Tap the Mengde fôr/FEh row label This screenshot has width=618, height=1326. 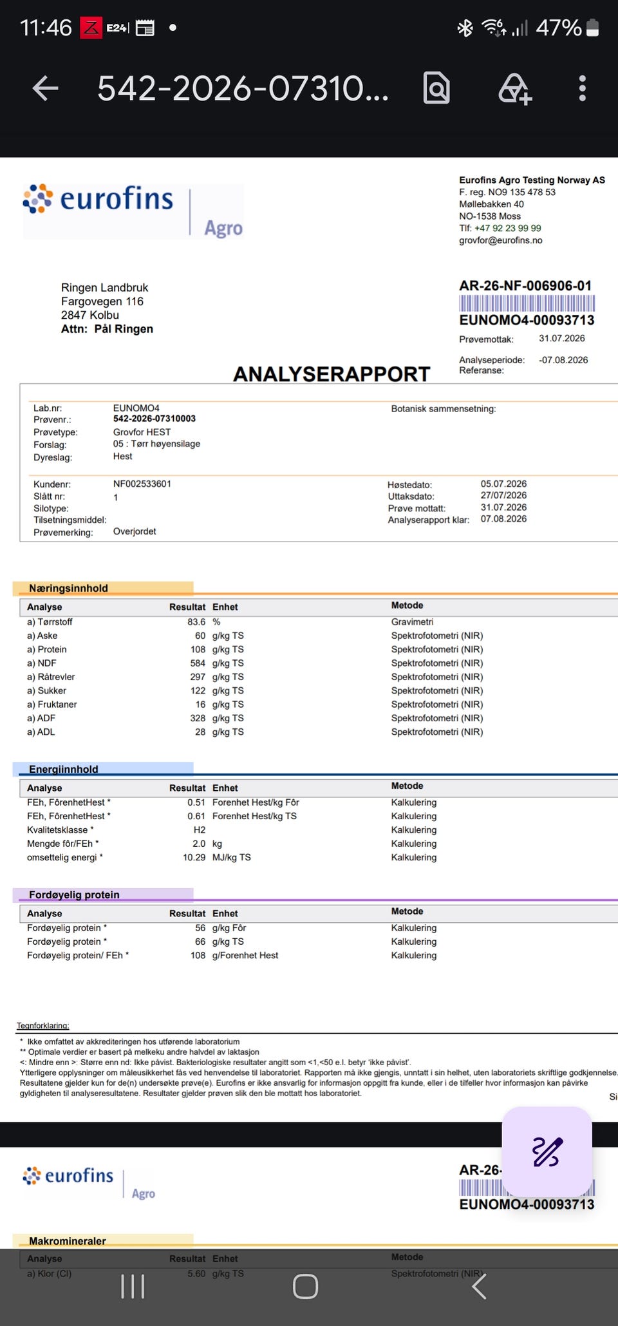[63, 844]
